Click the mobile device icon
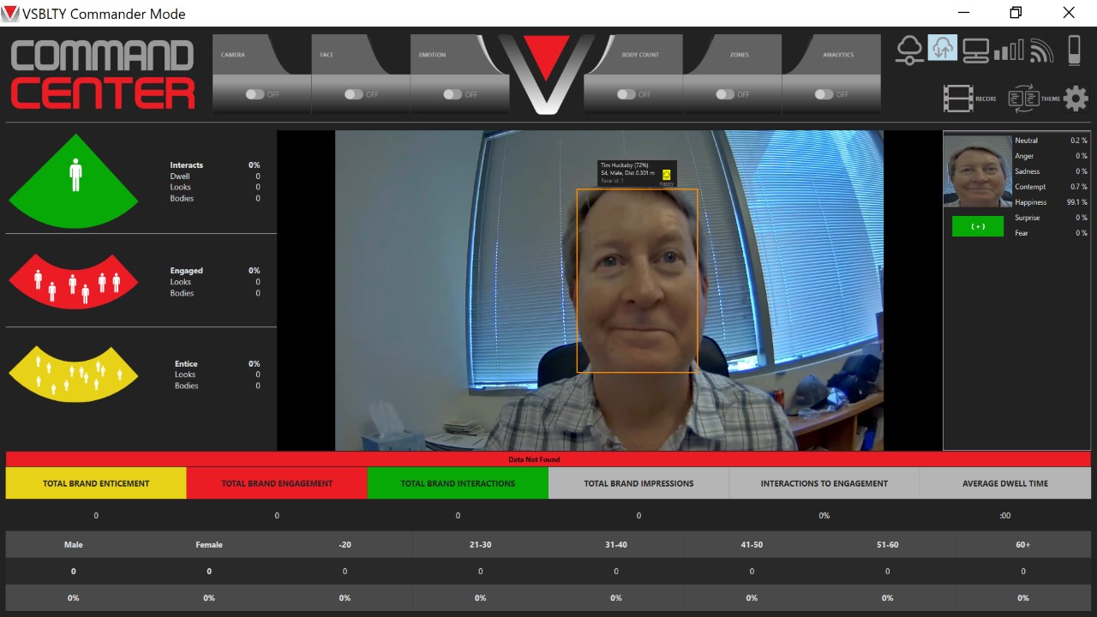The width and height of the screenshot is (1097, 617). coord(1073,50)
